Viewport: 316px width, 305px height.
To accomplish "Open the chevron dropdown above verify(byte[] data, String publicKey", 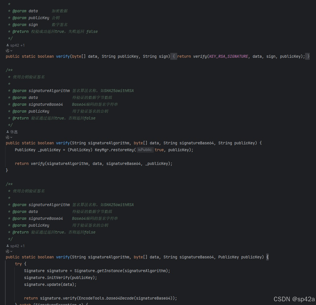I will [11, 51].
